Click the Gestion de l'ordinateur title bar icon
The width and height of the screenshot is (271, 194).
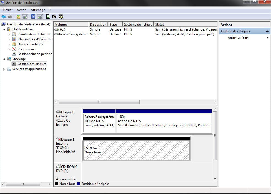(2, 2)
